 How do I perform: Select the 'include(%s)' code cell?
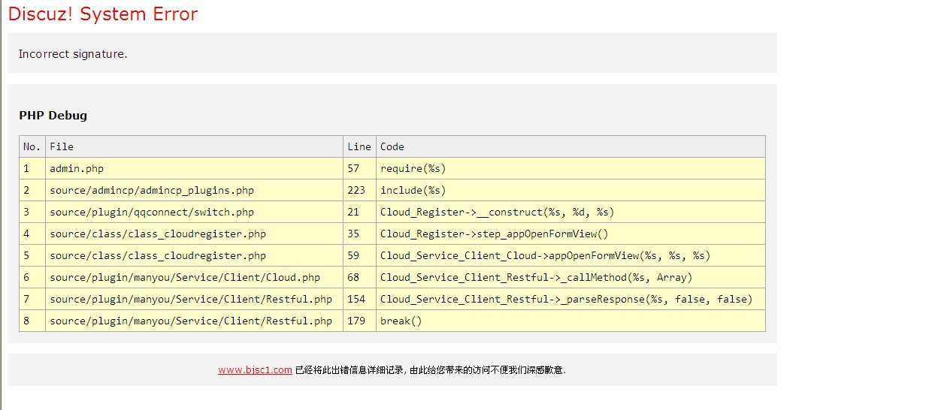(570, 190)
